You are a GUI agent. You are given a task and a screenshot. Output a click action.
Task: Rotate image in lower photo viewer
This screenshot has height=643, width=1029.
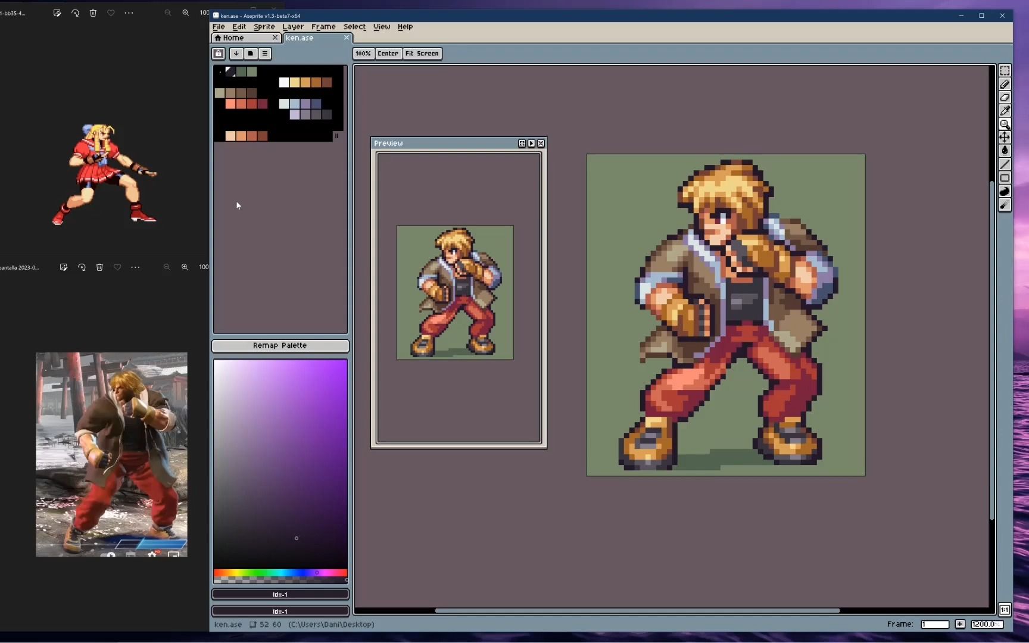tap(82, 267)
